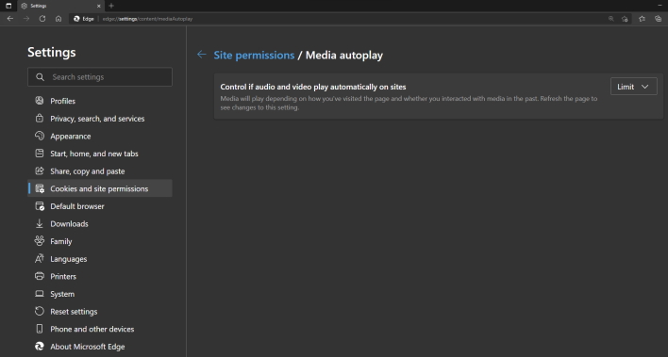This screenshot has height=357, width=668.
Task: Open Default browser settings
Action: 100,206
